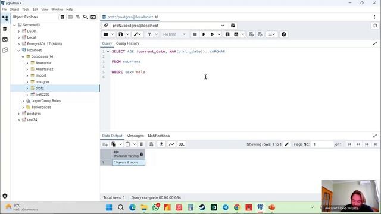
Task: Select the Data Output tab
Action: (x=113, y=136)
